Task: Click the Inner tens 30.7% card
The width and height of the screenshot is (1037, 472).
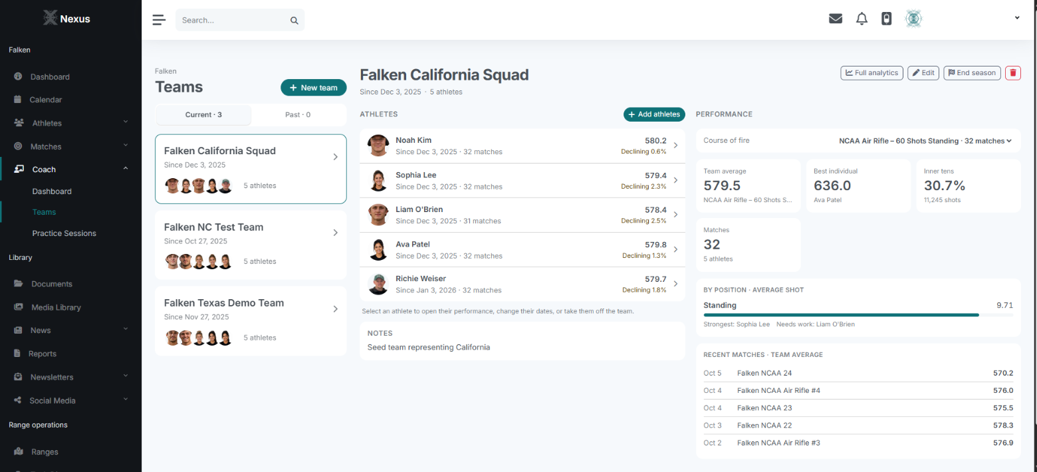Action: pyautogui.click(x=969, y=186)
